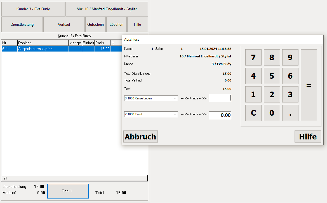Viewport: 327px width, 203px height.
Task: Click the Abschluss dialog title
Action: [131, 39]
